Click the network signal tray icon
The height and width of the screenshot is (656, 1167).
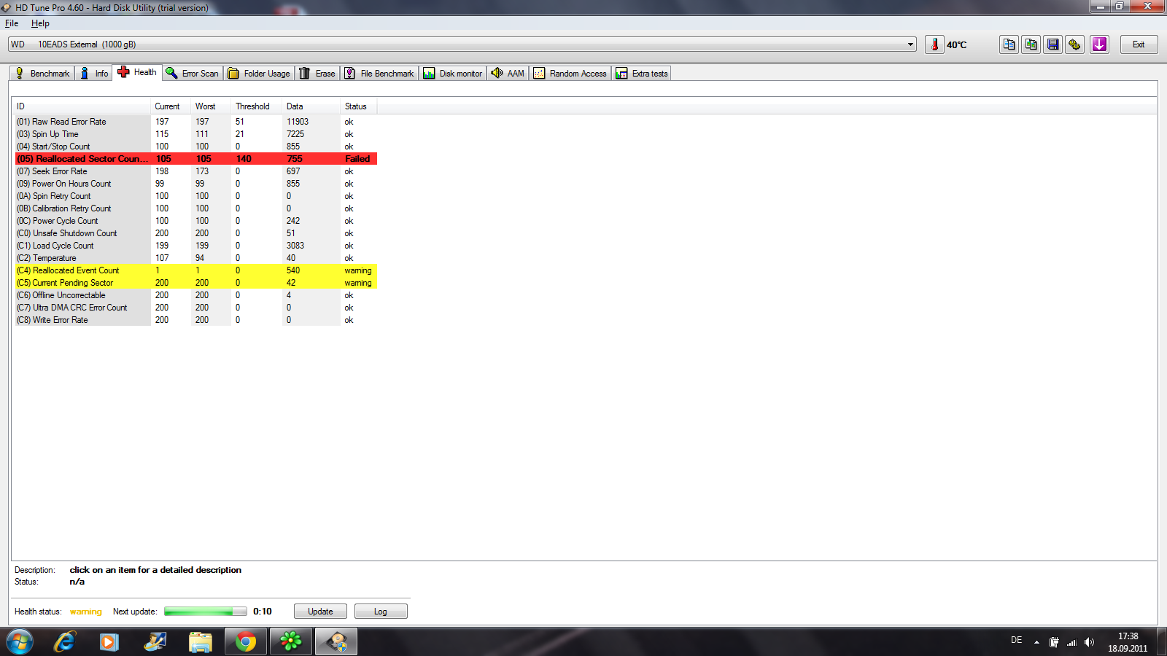[x=1071, y=642]
